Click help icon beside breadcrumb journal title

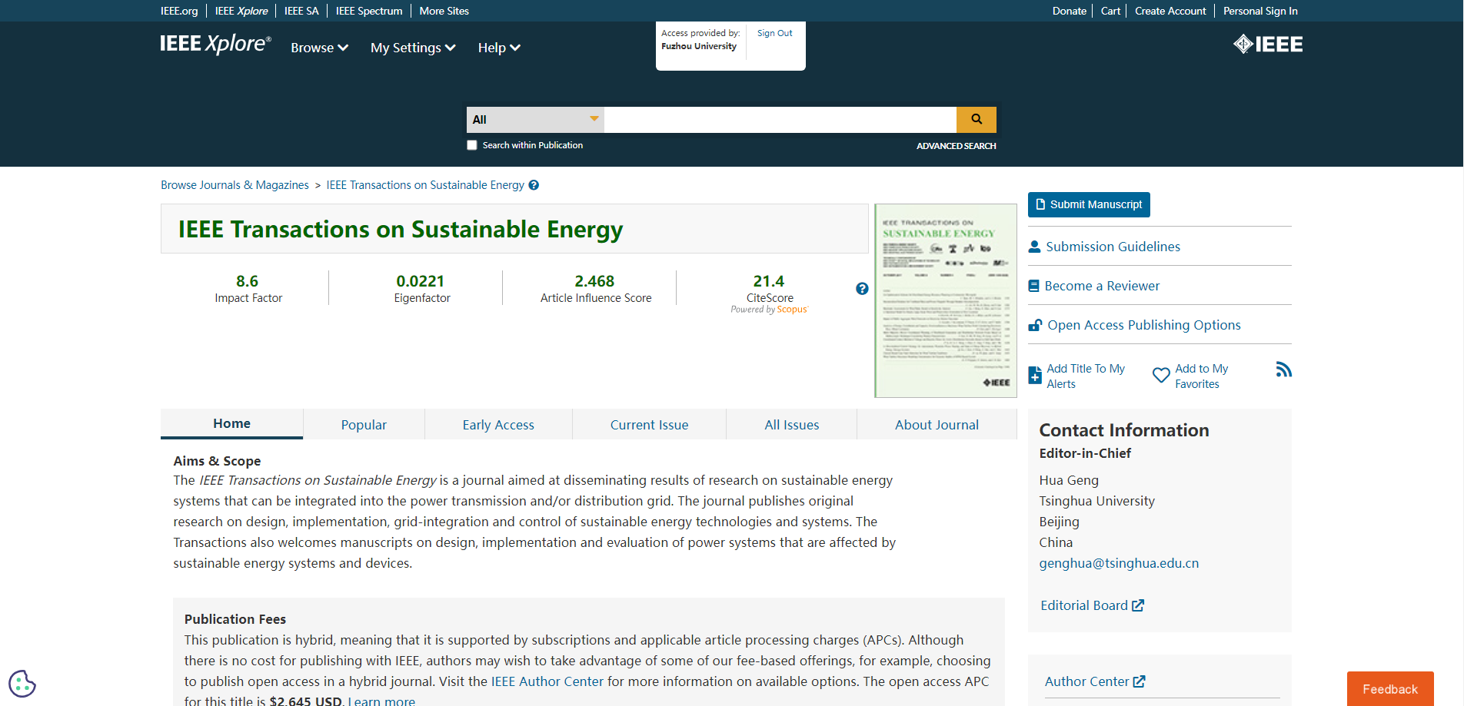[x=534, y=185]
